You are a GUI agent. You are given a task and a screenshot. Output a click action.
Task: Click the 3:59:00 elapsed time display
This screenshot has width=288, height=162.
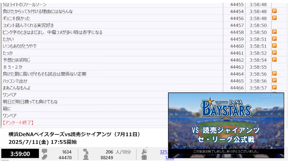coord(20,154)
